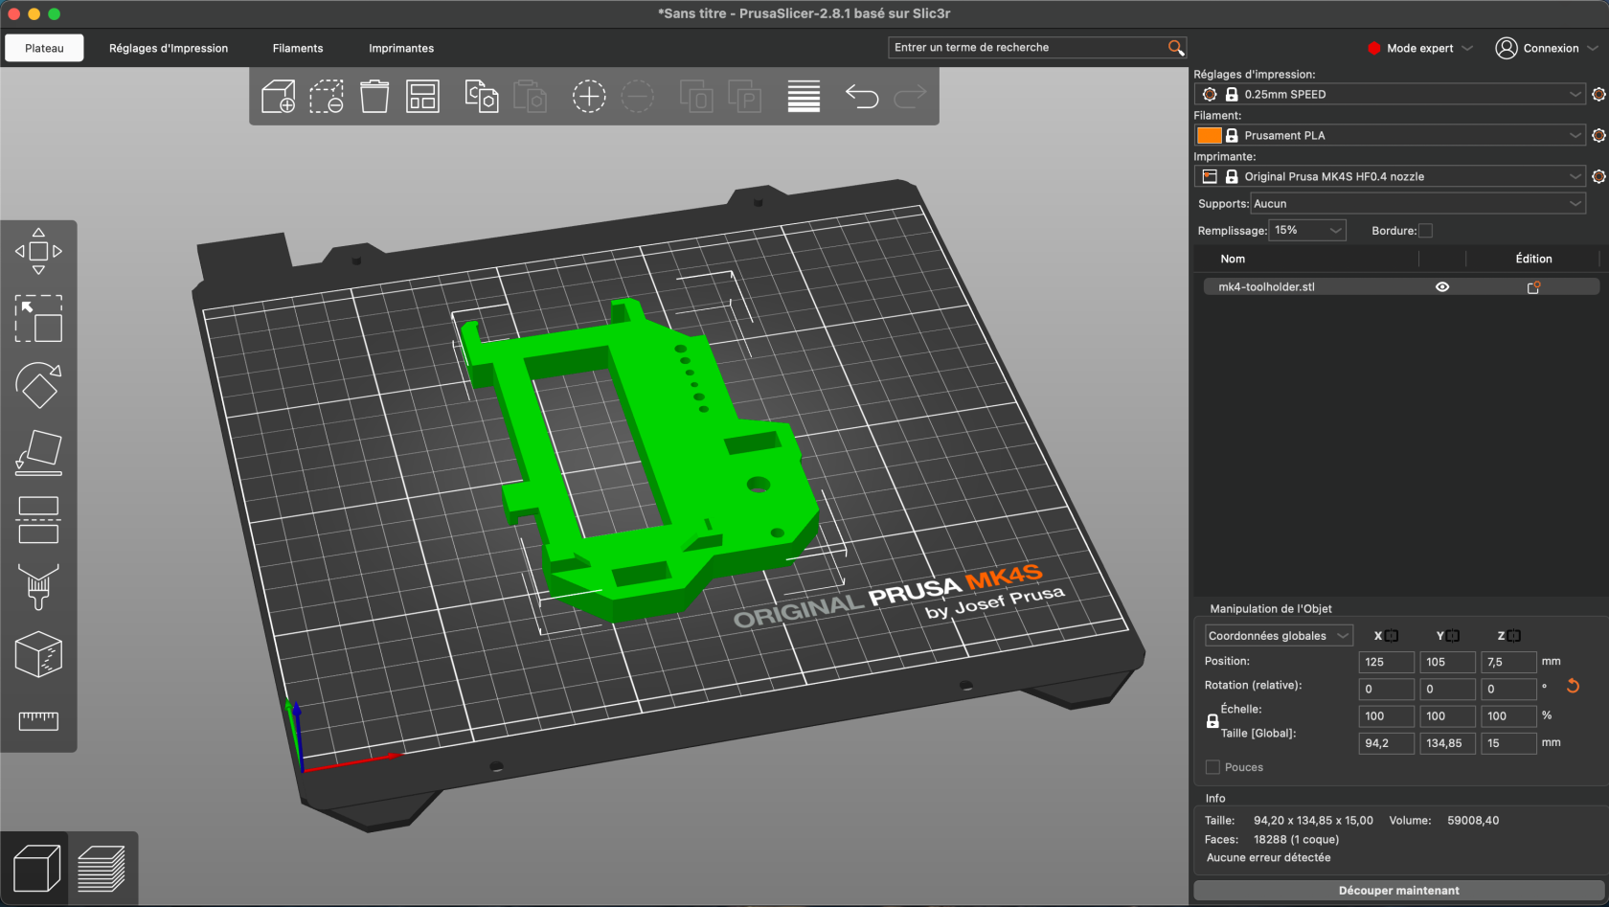1609x907 pixels.
Task: Switch to 3D editor view
Action: 35,869
